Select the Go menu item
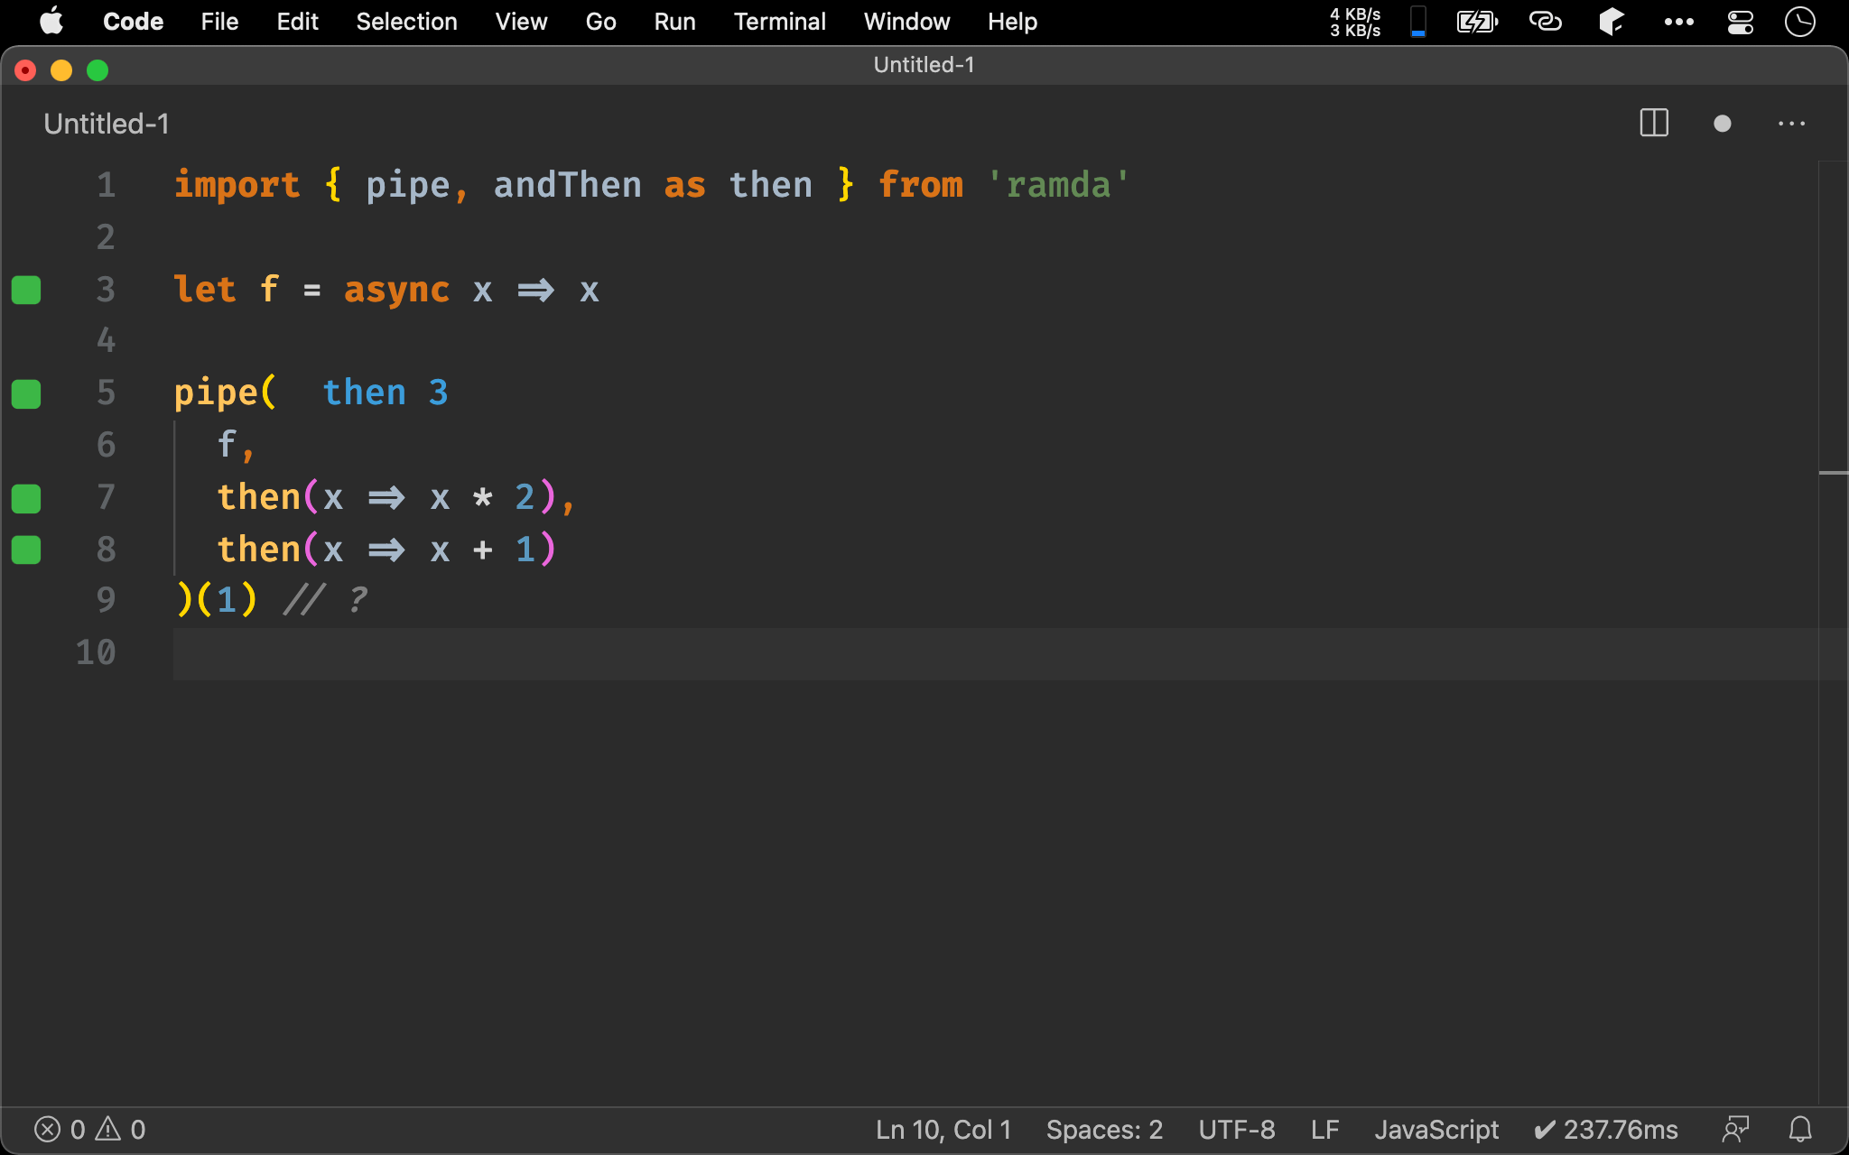 point(599,20)
